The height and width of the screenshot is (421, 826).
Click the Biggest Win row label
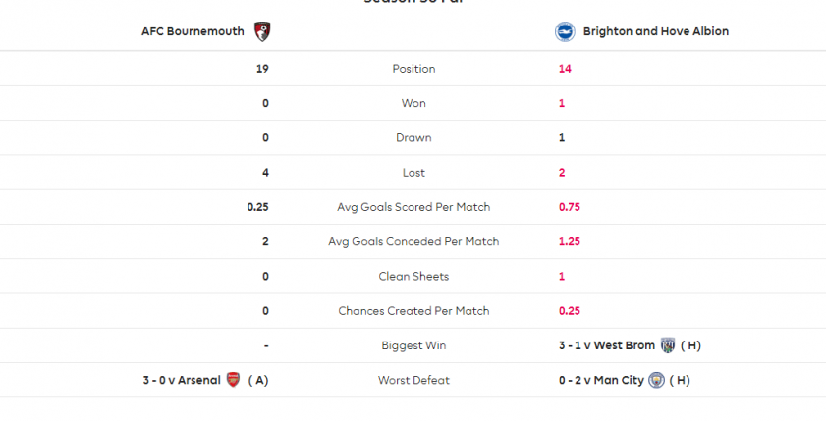tap(413, 345)
